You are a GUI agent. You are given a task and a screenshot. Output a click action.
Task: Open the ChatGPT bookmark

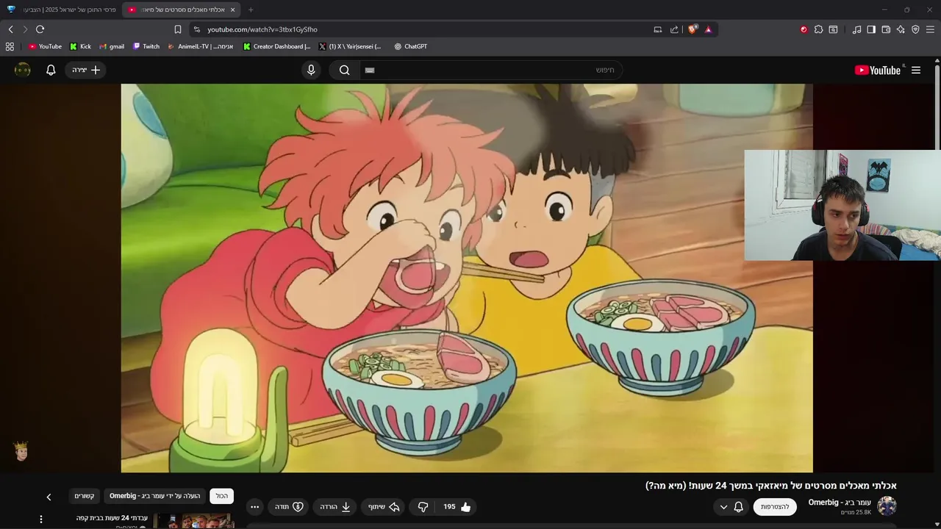410,46
